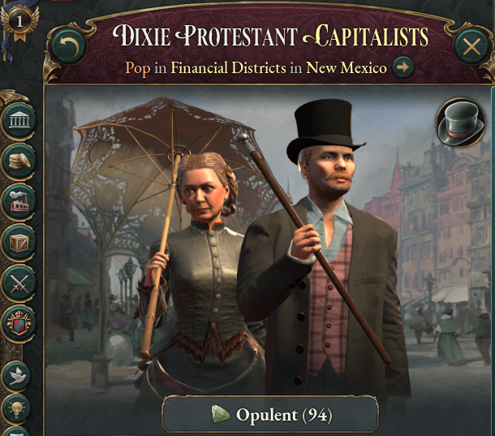Open the New Mexico state link

click(346, 67)
